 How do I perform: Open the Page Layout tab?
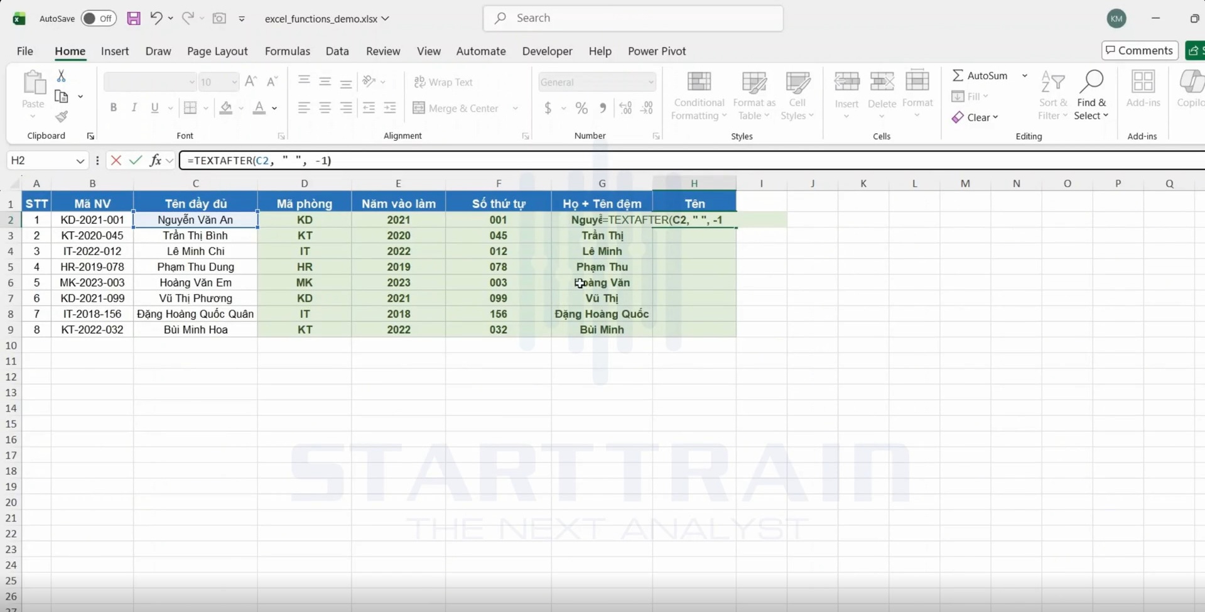coord(217,51)
